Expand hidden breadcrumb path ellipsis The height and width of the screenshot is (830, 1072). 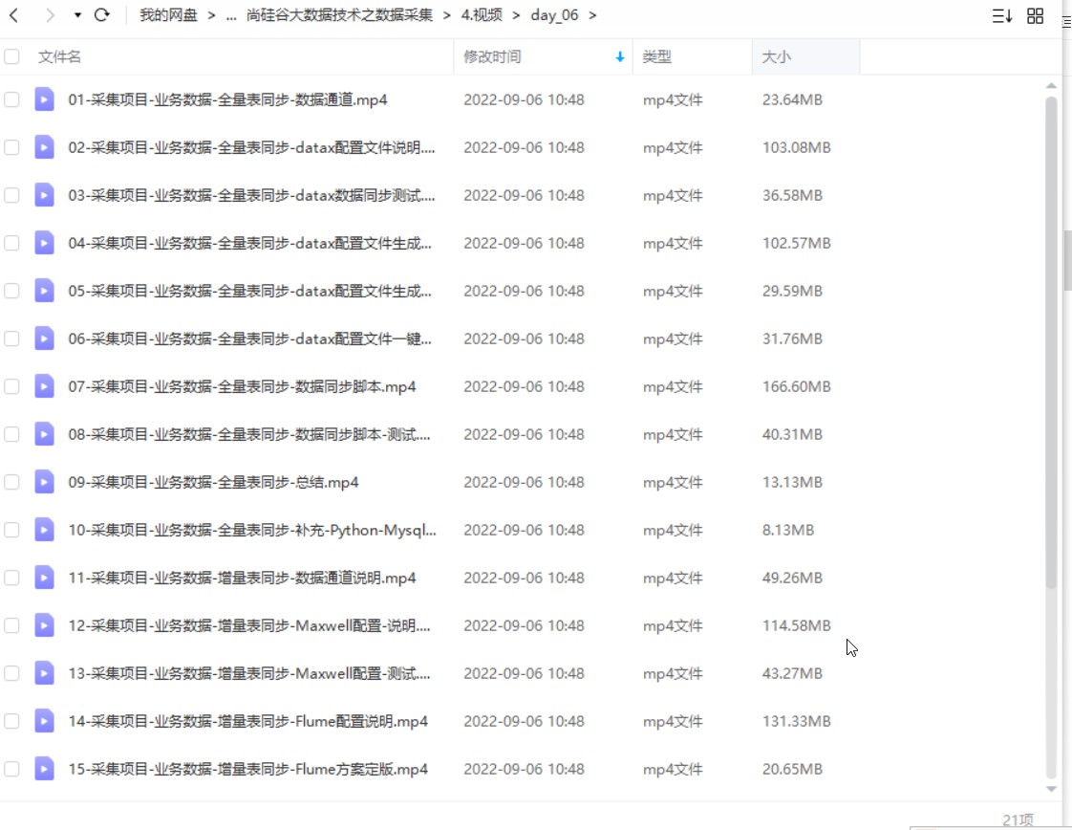[x=231, y=15]
